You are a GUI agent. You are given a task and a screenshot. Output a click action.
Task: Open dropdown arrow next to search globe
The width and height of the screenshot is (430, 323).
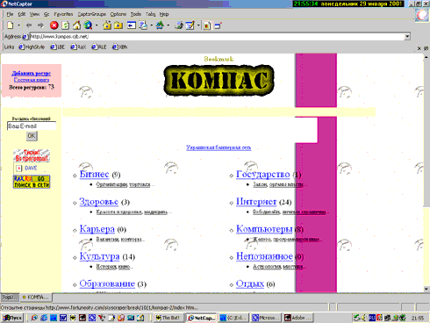tap(97, 25)
